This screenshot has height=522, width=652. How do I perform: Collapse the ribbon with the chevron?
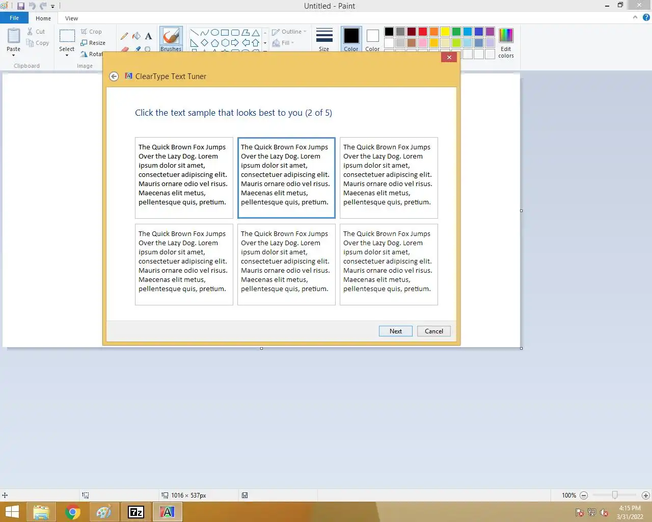[x=635, y=17]
